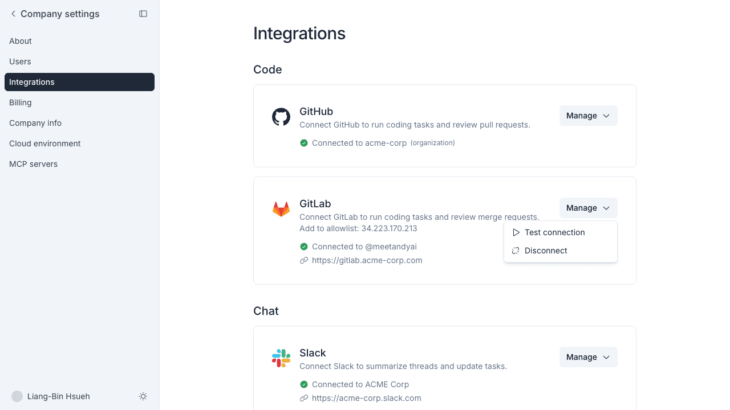730x410 pixels.
Task: Close the GitLab Manage dropdown
Action: pos(588,208)
